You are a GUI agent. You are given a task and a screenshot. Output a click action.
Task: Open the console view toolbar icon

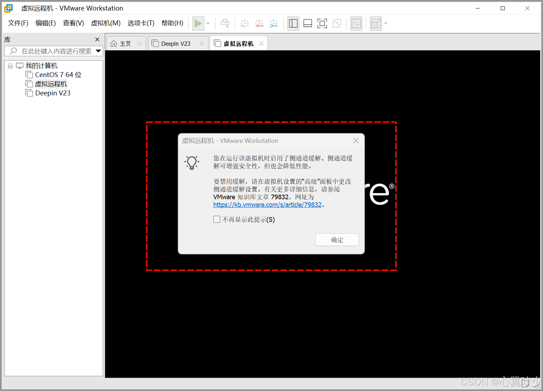356,24
